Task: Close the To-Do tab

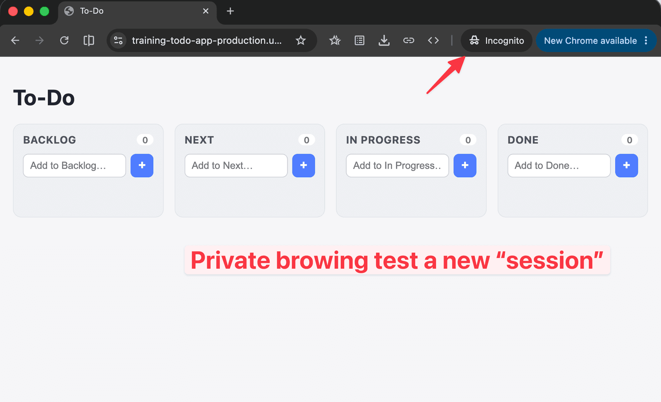Action: (206, 11)
